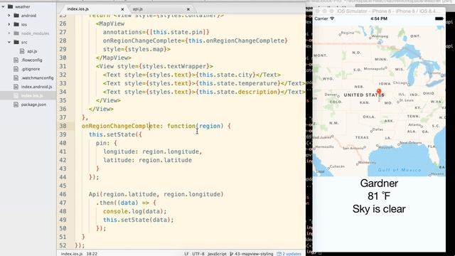Click Dallas on the simulator map
Viewport: 455px width, 256px height.
[x=378, y=129]
